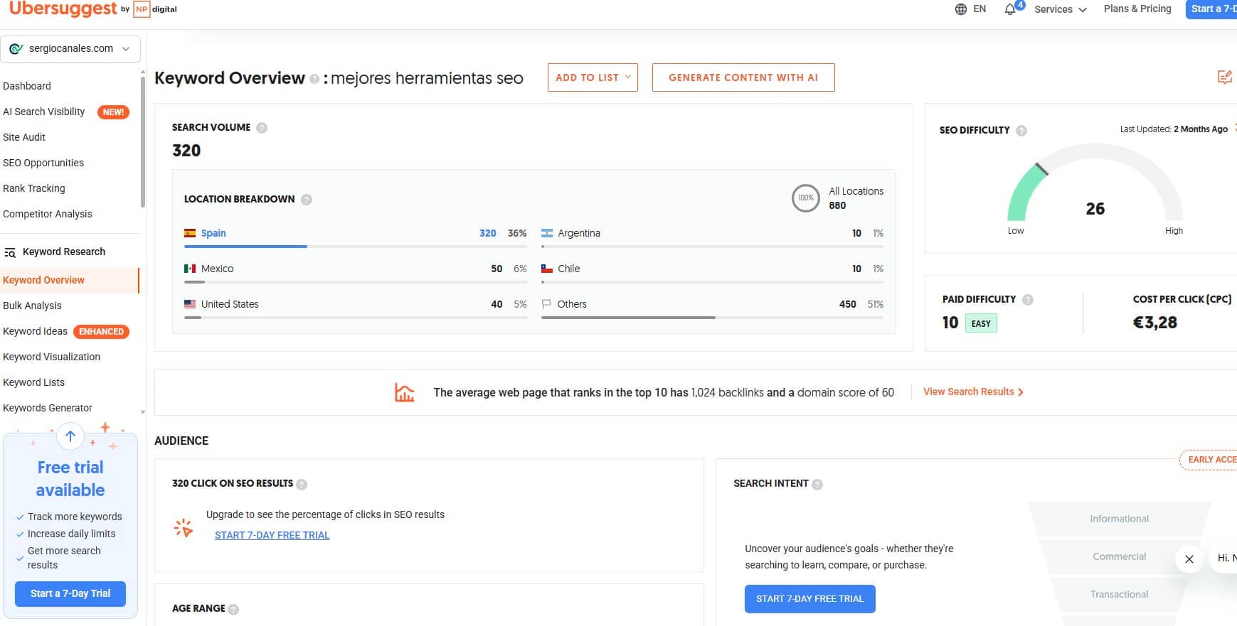
Task: Click the Others flag icon
Action: (546, 304)
